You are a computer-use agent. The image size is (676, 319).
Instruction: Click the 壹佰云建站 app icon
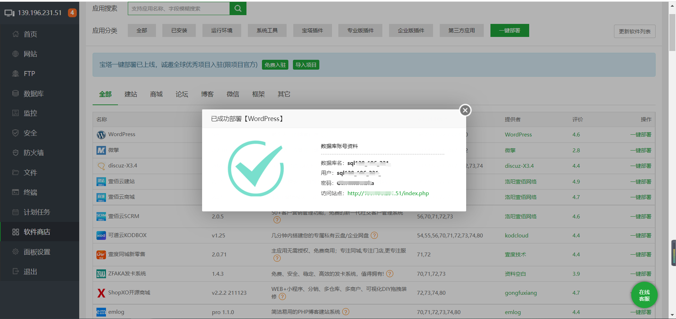click(x=101, y=181)
